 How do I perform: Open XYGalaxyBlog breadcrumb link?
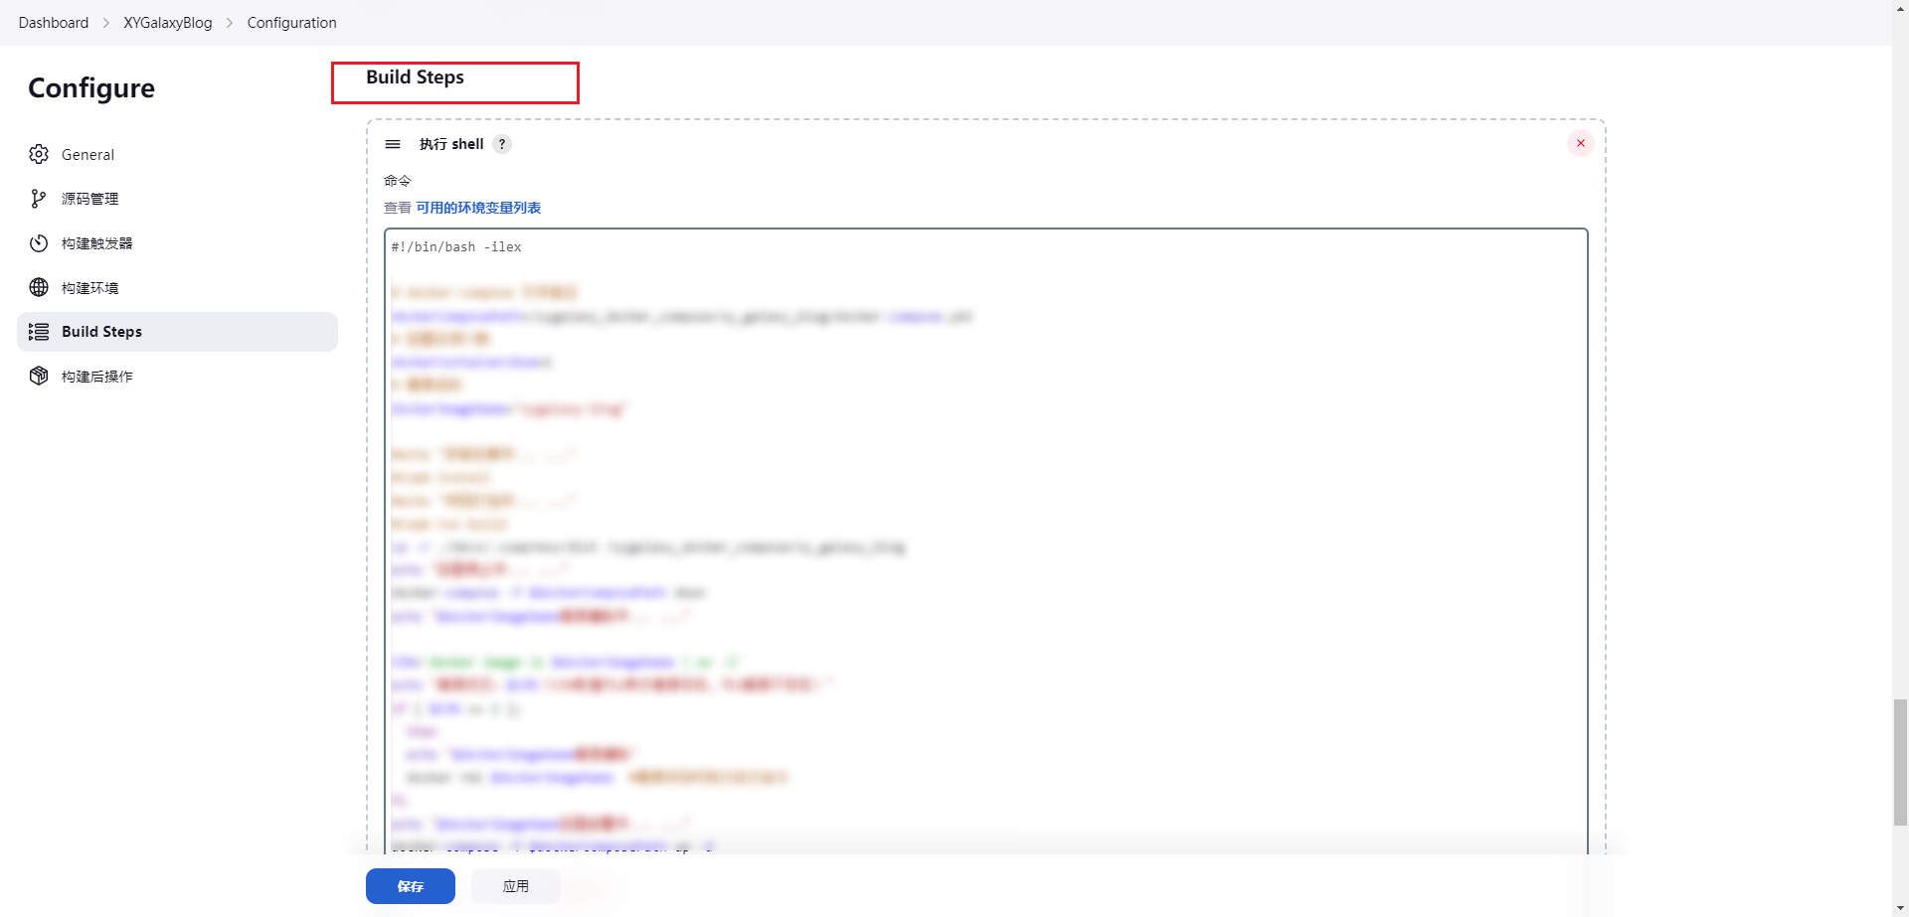[x=167, y=23]
